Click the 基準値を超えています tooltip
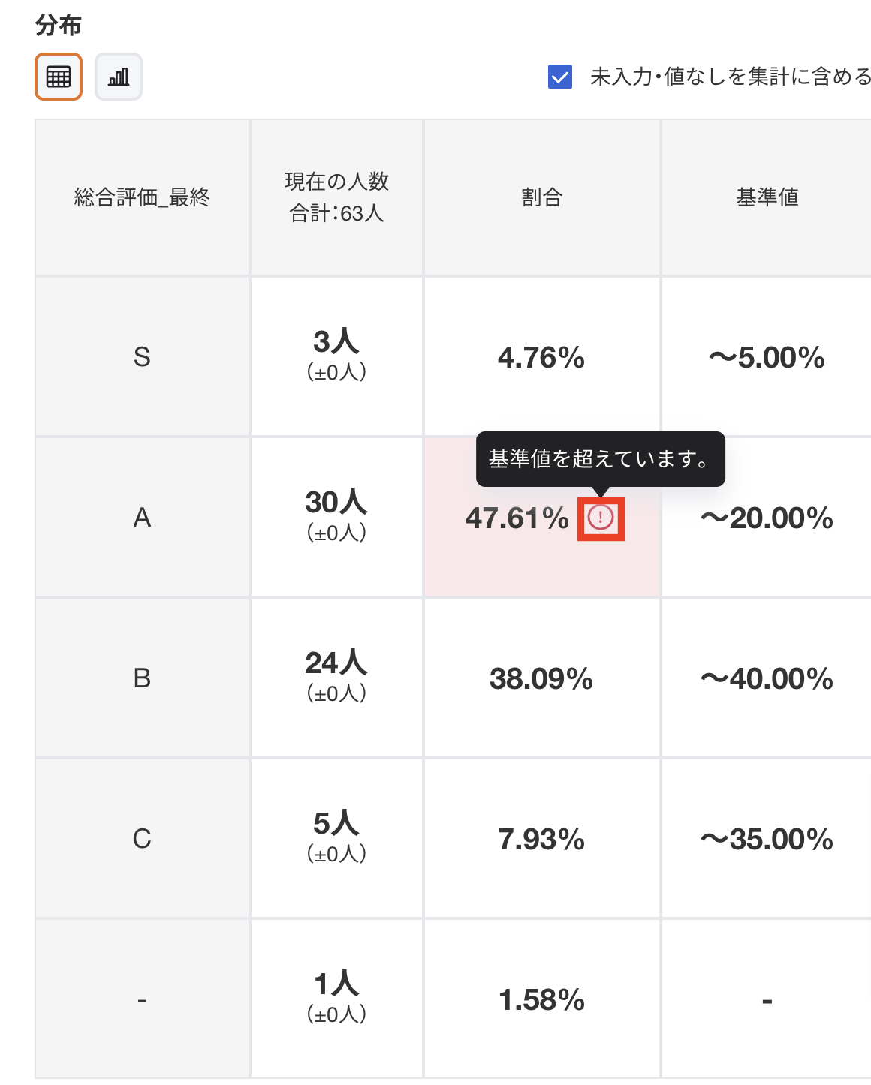Screen dimensions: 871x1085 point(600,458)
